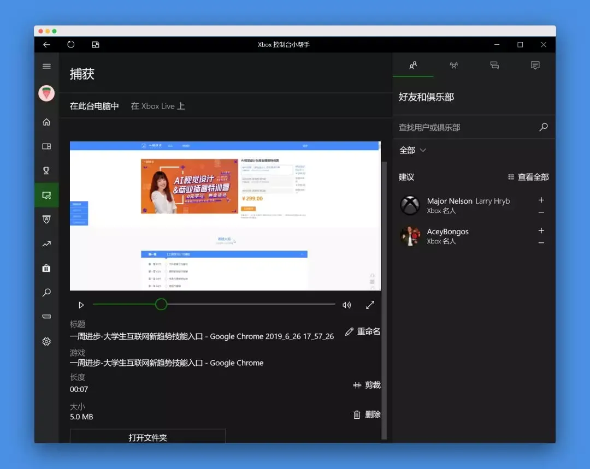Screen dimensions: 590x469
Task: Toggle the video volume speaker icon
Action: pyautogui.click(x=346, y=305)
